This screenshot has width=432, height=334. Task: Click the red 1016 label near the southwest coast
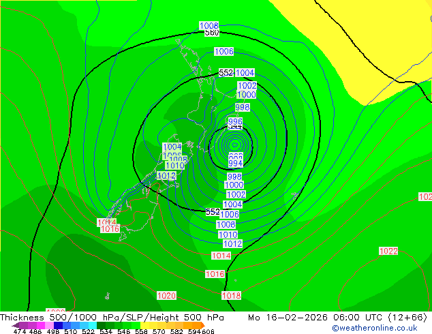110,229
